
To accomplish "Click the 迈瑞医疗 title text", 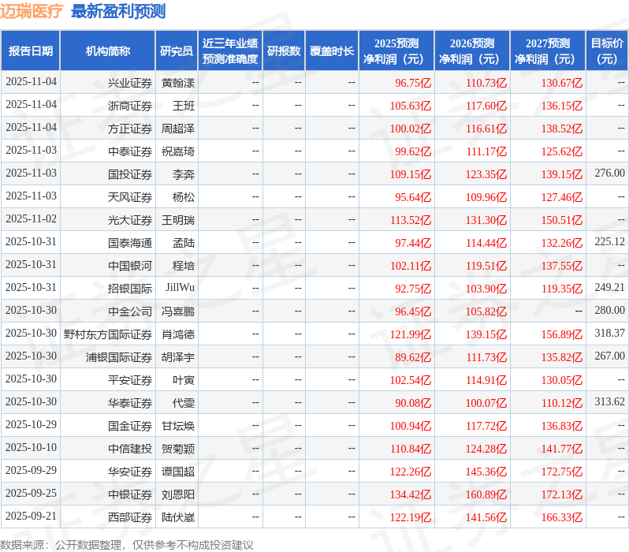I will point(32,11).
